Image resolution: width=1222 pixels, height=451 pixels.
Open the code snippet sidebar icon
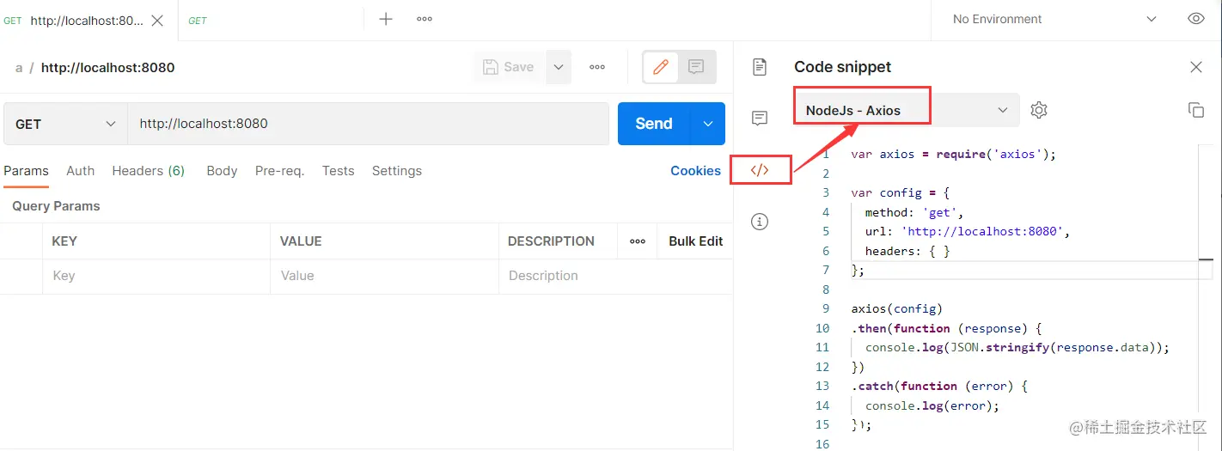(760, 170)
